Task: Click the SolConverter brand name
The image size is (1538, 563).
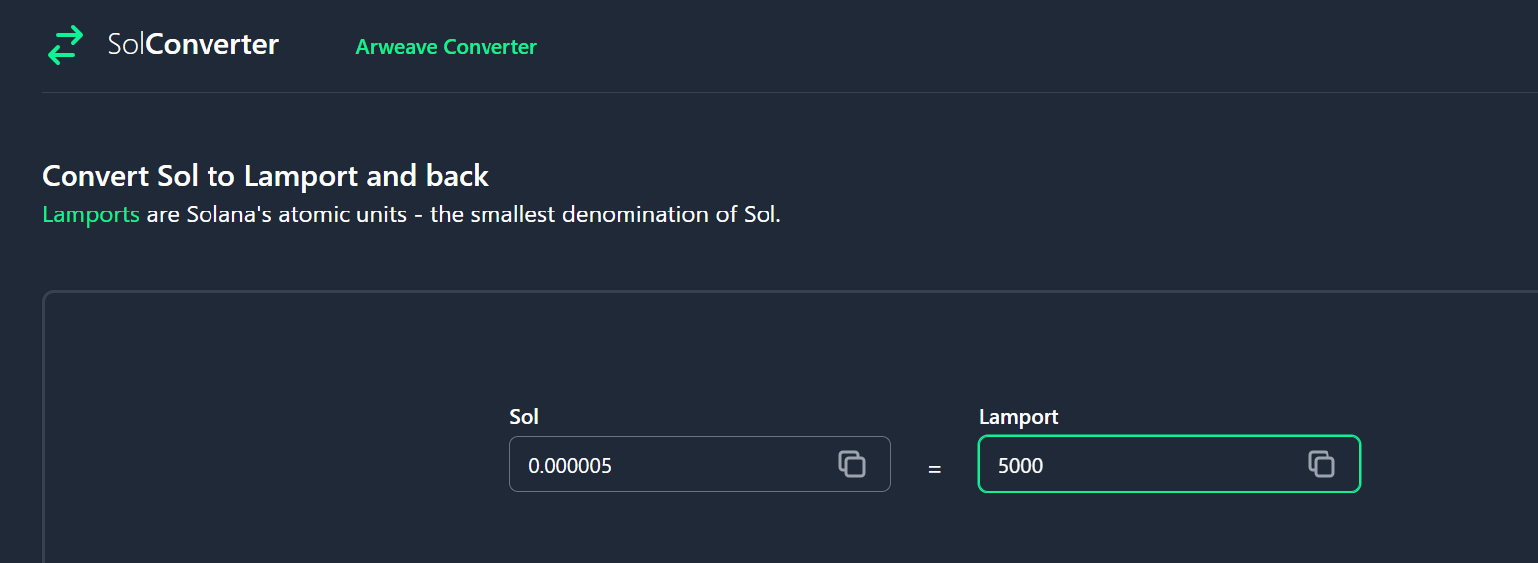Action: (194, 44)
